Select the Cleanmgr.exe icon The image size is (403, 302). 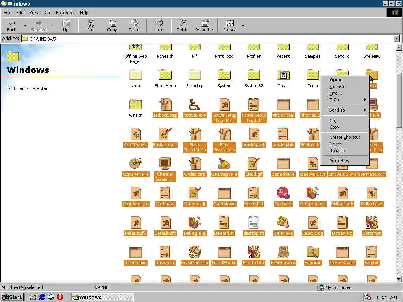tap(224, 164)
